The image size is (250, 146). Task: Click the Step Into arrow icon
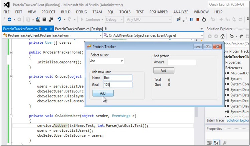click(x=227, y=19)
